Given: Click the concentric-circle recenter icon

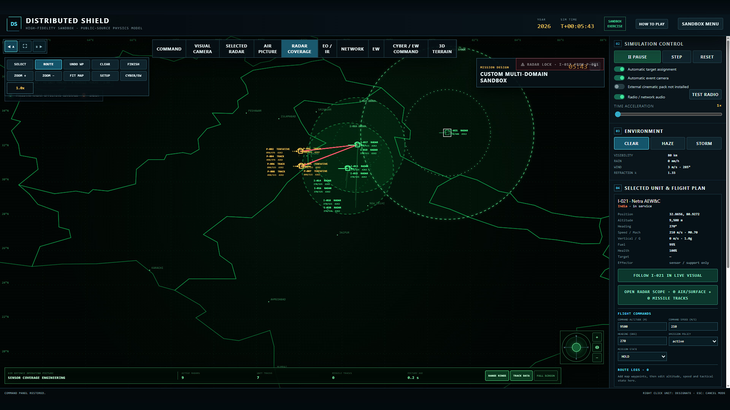Looking at the screenshot, I should point(597,347).
